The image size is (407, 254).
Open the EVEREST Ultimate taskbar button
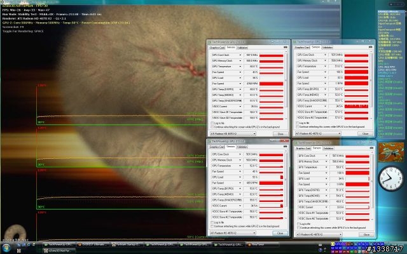(x=93, y=244)
